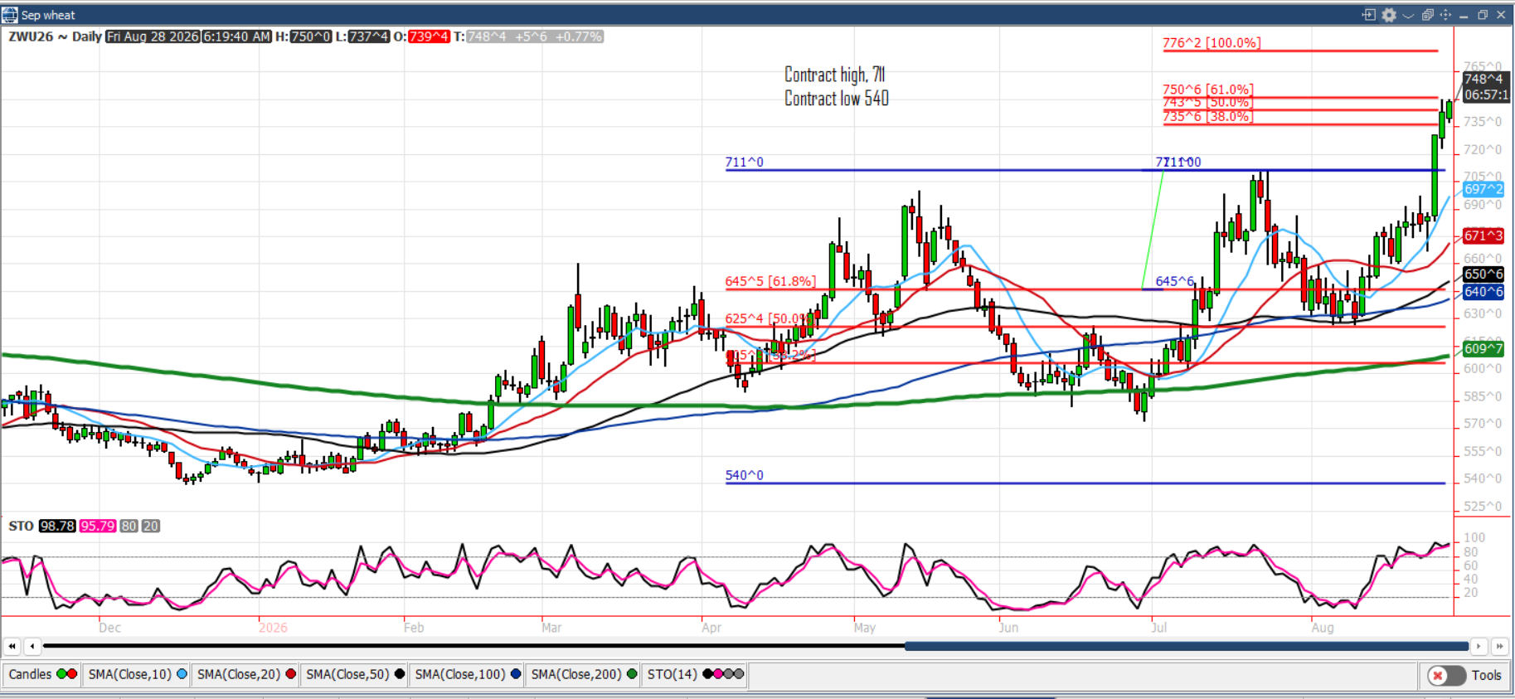Click the 645^6 label near July
This screenshot has width=1515, height=699.
click(x=1175, y=281)
